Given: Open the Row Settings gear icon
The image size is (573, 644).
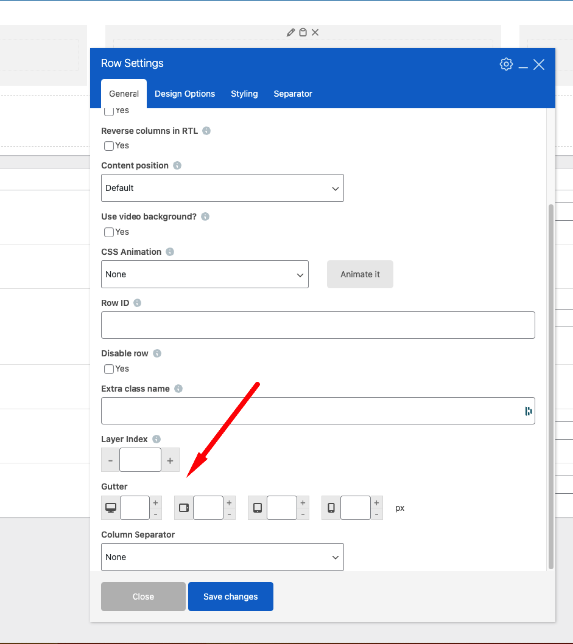Looking at the screenshot, I should [506, 64].
